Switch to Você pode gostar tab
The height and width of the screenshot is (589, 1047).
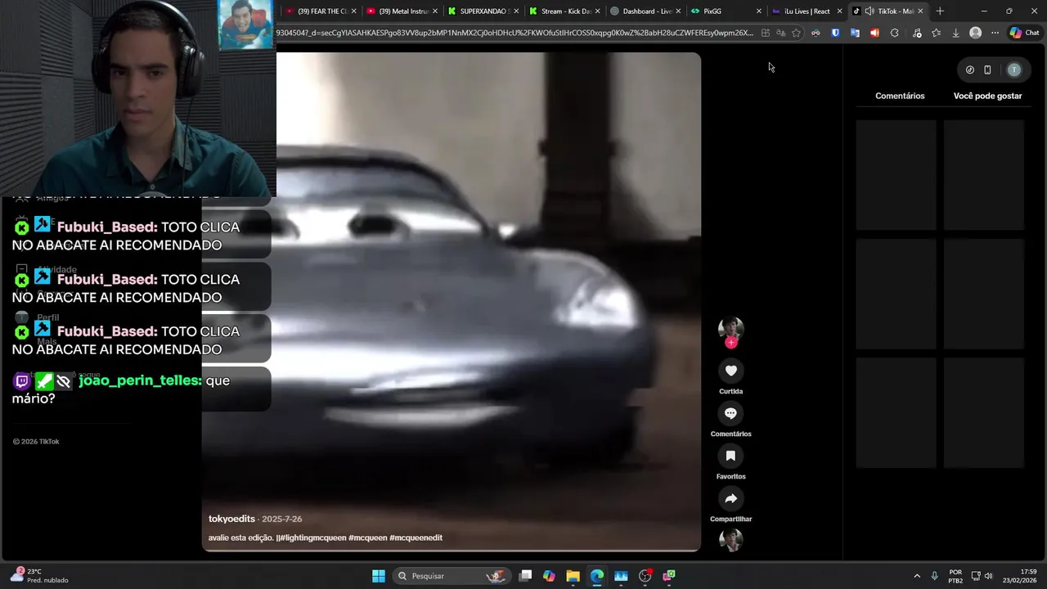coord(987,96)
